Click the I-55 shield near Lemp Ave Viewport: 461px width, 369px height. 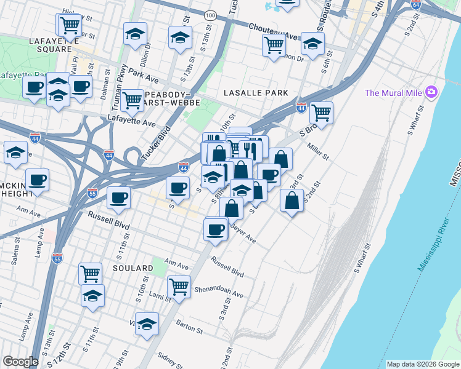tap(57, 258)
